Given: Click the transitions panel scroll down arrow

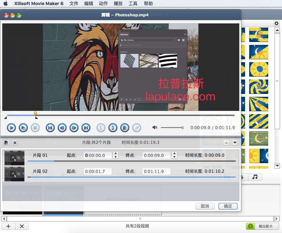Looking at the screenshot, I should pos(277,165).
